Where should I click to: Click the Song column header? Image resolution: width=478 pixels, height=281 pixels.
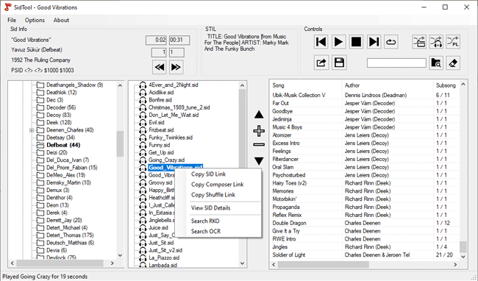(306, 85)
